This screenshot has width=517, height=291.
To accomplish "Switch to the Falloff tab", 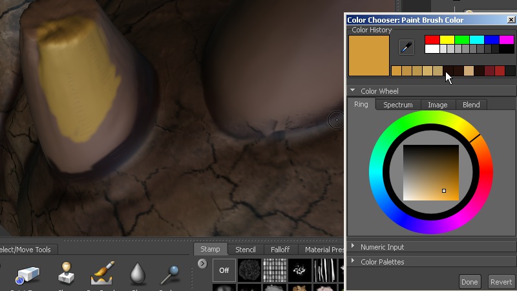I will 280,249.
